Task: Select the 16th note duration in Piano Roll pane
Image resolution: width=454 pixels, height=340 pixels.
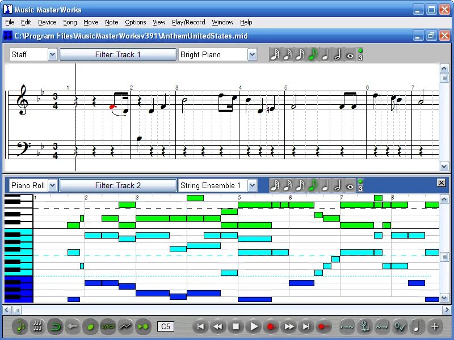Action: 300,185
